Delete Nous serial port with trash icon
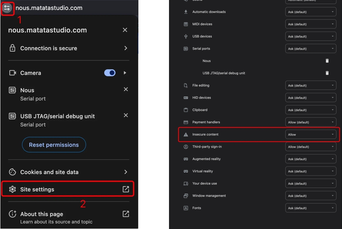 (x=327, y=61)
